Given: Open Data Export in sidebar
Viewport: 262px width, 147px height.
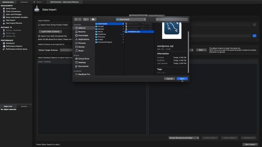Looking at the screenshot, I should point(10,20).
